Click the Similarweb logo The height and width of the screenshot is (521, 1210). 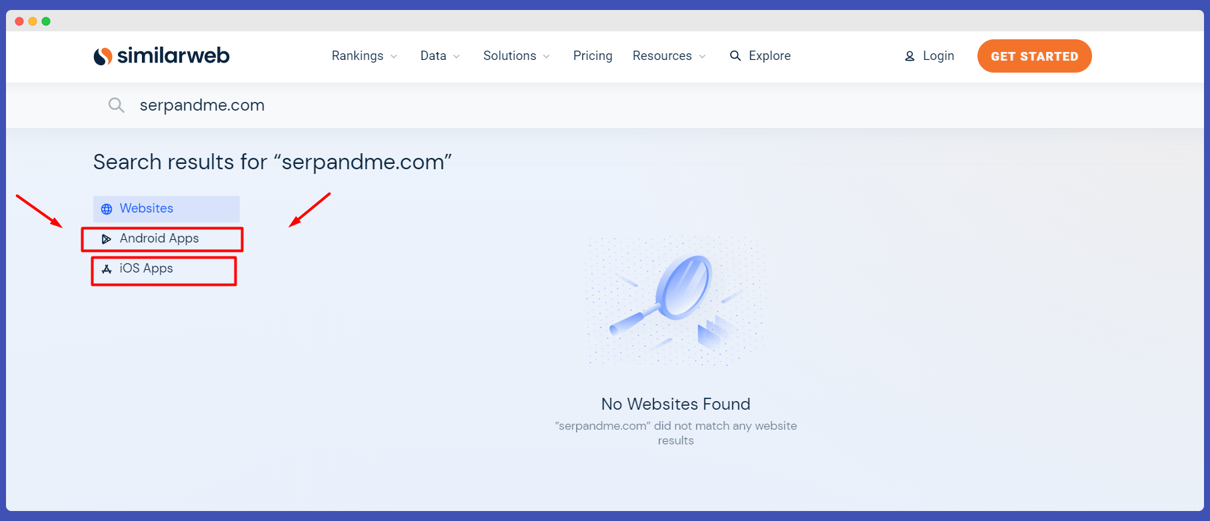pos(161,56)
